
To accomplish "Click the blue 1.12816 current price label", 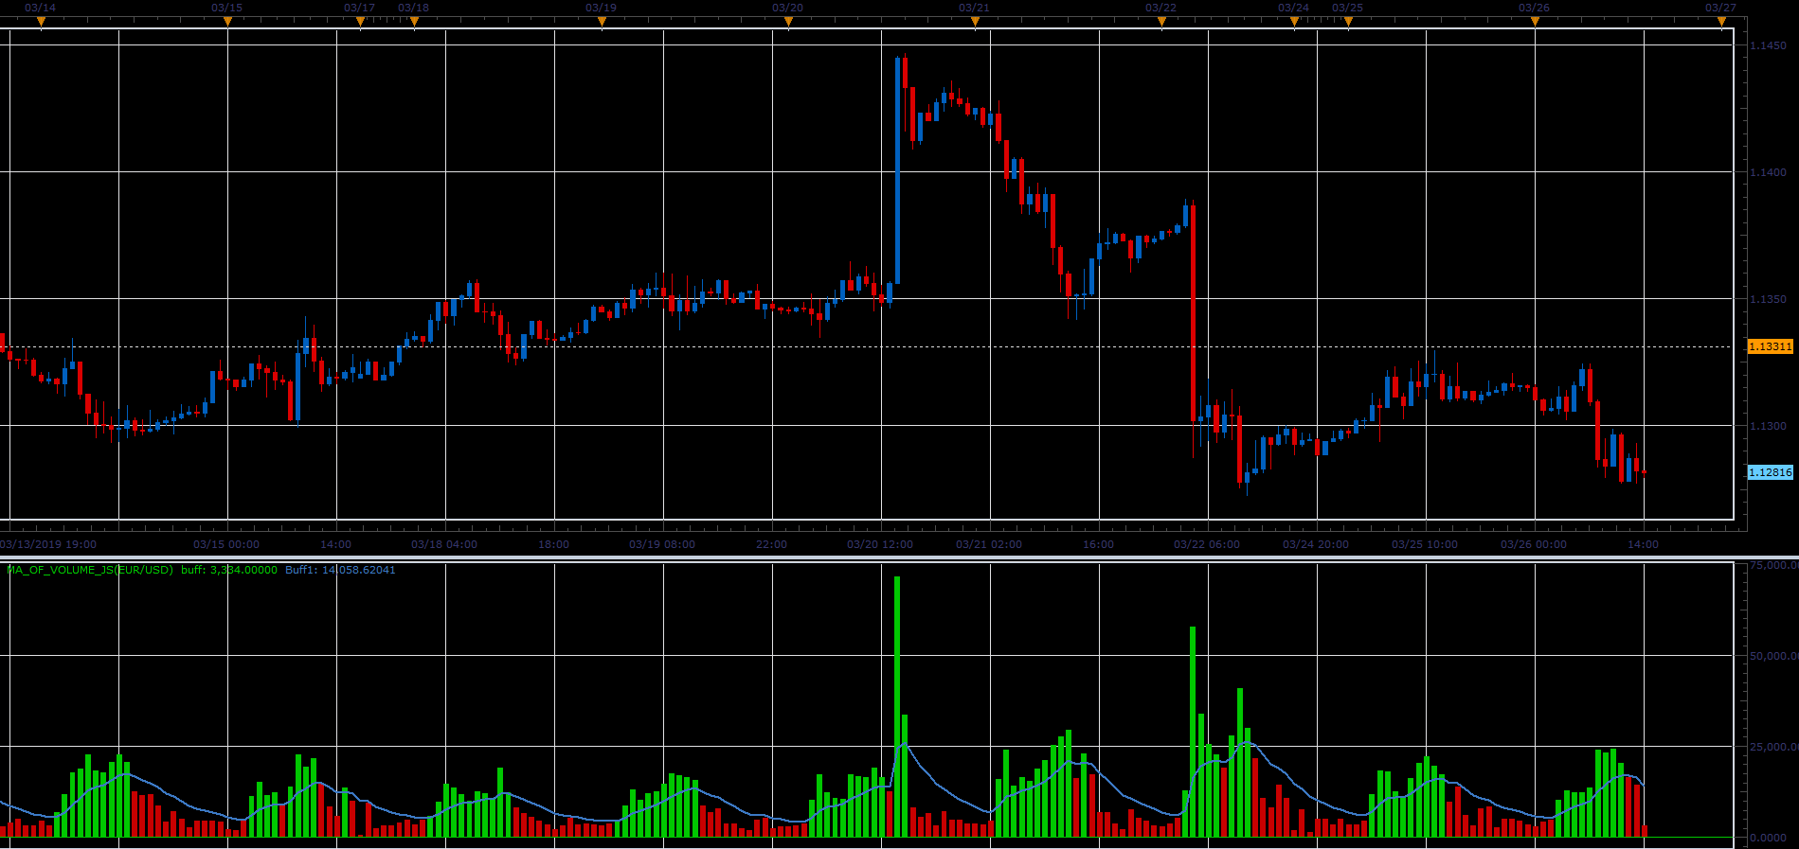I will (1771, 472).
